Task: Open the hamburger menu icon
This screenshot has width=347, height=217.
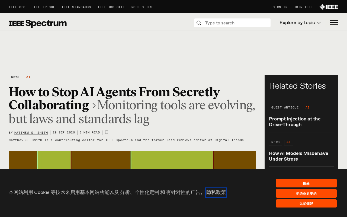Action: coord(334,23)
